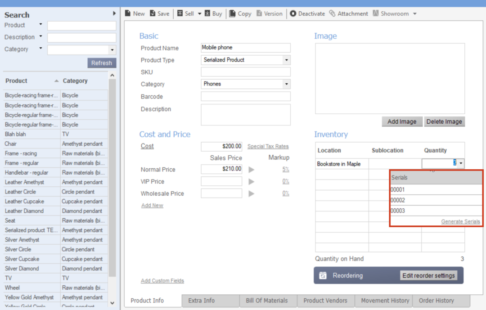
Task: Select the Silver Diamond product row
Action: click(x=21, y=268)
